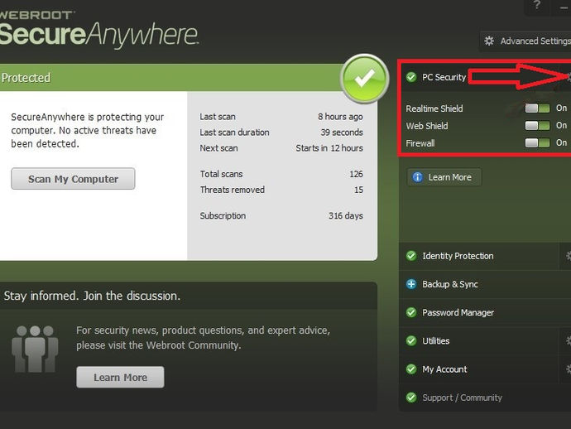Click the Web Shield label
571x429 pixels.
pos(427,126)
